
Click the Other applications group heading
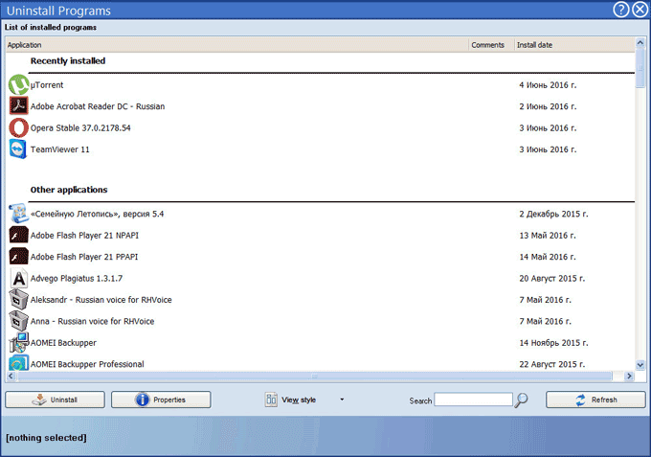[69, 190]
